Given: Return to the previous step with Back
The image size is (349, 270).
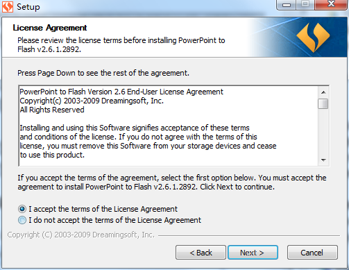Looking at the screenshot, I should coord(201,253).
